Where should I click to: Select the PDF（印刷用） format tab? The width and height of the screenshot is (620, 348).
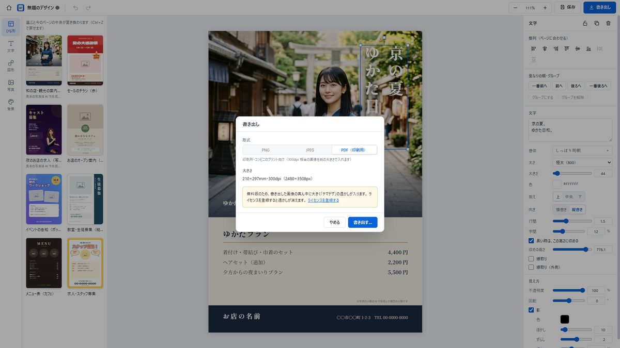(x=354, y=150)
